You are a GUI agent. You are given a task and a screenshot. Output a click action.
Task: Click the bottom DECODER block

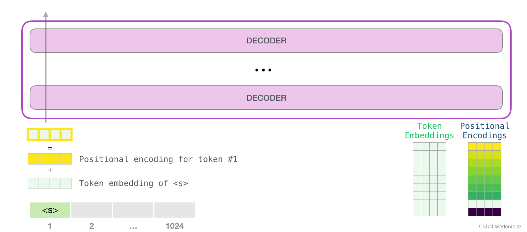[x=266, y=98]
